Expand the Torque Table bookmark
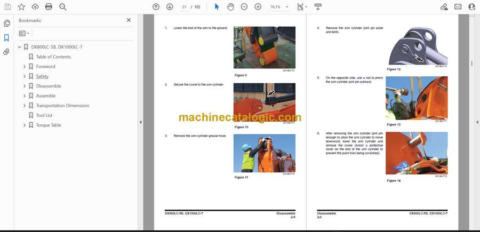 pyautogui.click(x=25, y=125)
